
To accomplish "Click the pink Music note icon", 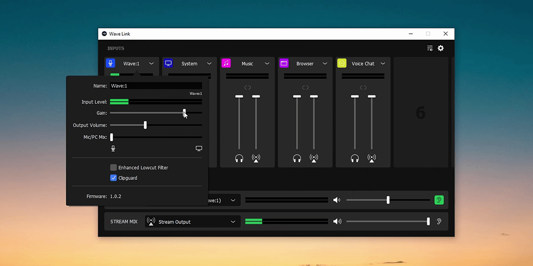I will (226, 63).
